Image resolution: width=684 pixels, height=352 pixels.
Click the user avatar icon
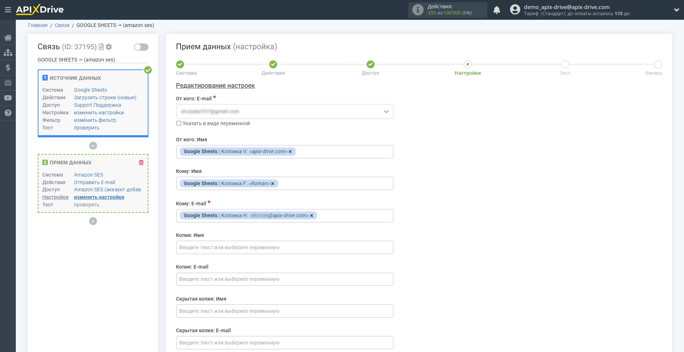tap(515, 10)
